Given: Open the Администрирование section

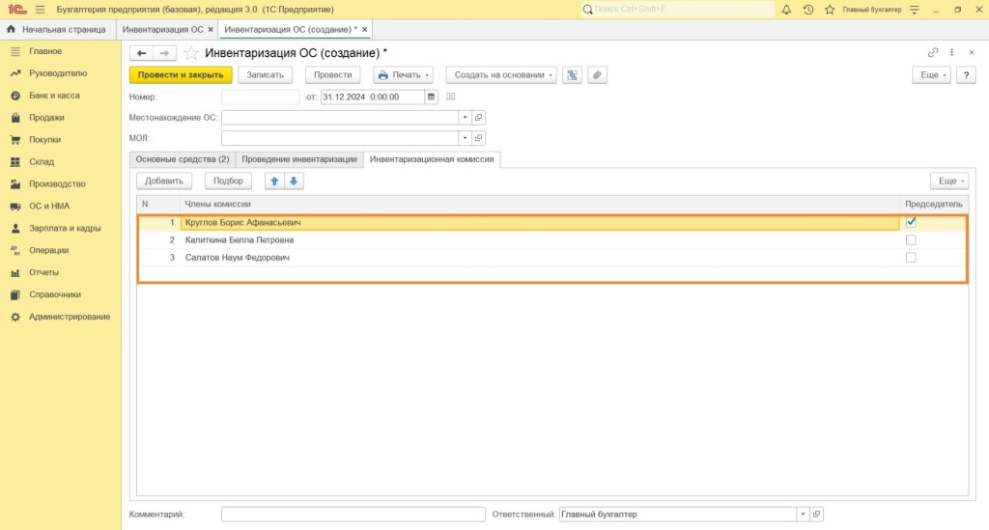Looking at the screenshot, I should 70,317.
